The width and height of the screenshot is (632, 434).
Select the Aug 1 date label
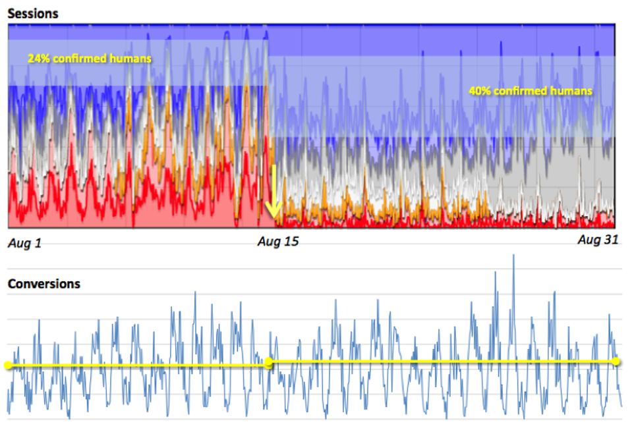tap(24, 243)
